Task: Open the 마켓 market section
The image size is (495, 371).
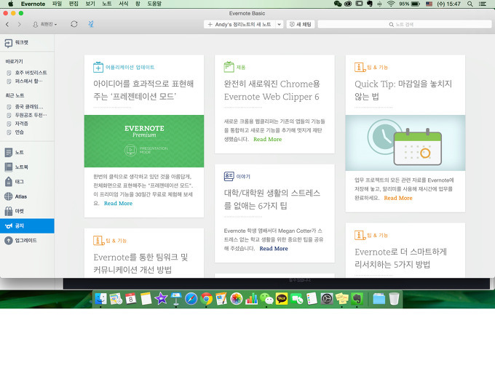Action: coord(15,211)
